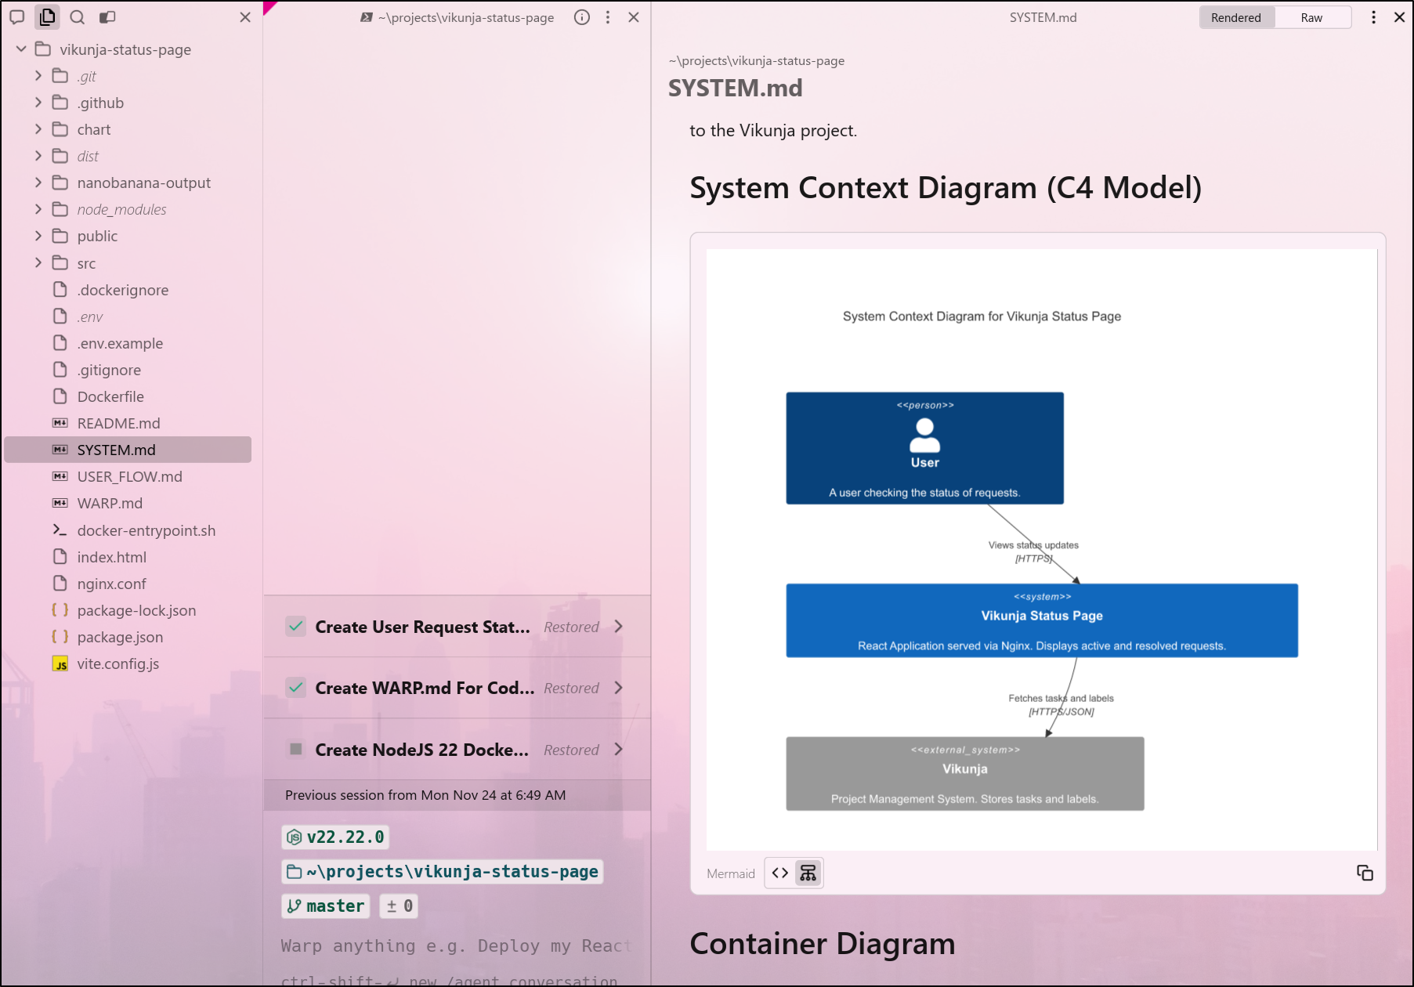Open the terminal pane's three-dot menu
Image resolution: width=1414 pixels, height=987 pixels.
click(x=608, y=17)
